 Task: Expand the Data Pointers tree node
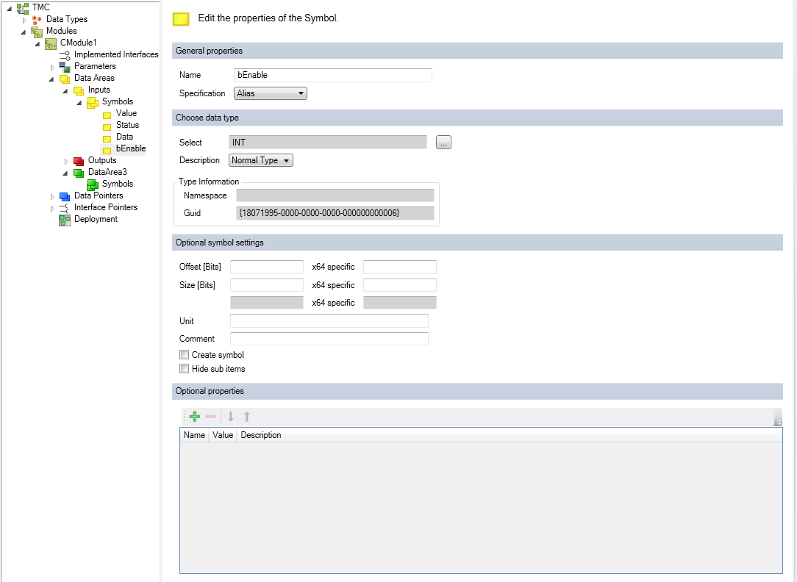(x=52, y=196)
